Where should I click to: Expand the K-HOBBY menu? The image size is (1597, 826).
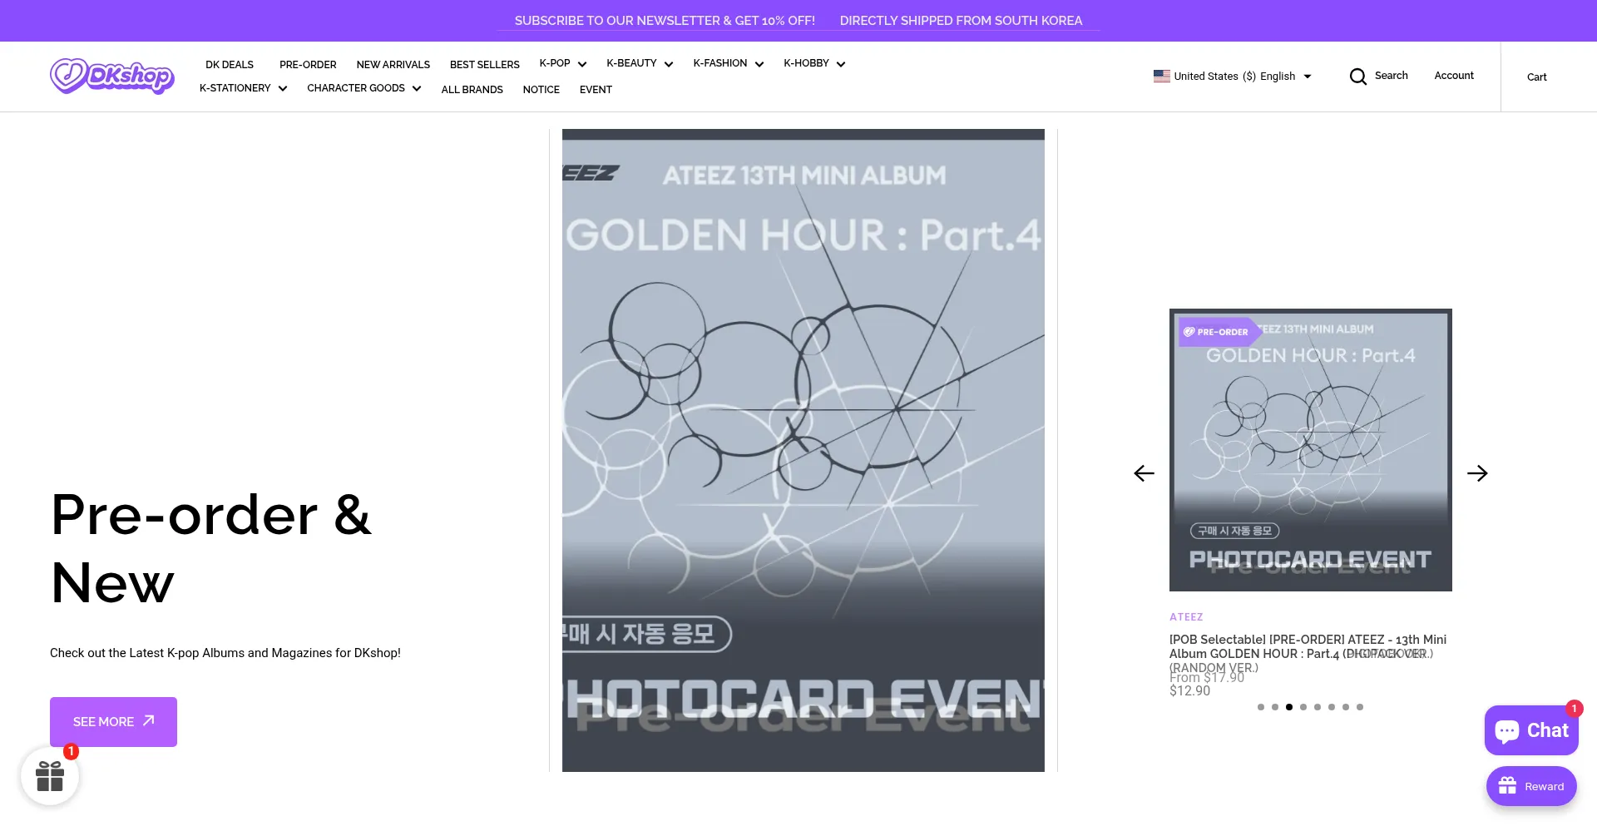[814, 63]
